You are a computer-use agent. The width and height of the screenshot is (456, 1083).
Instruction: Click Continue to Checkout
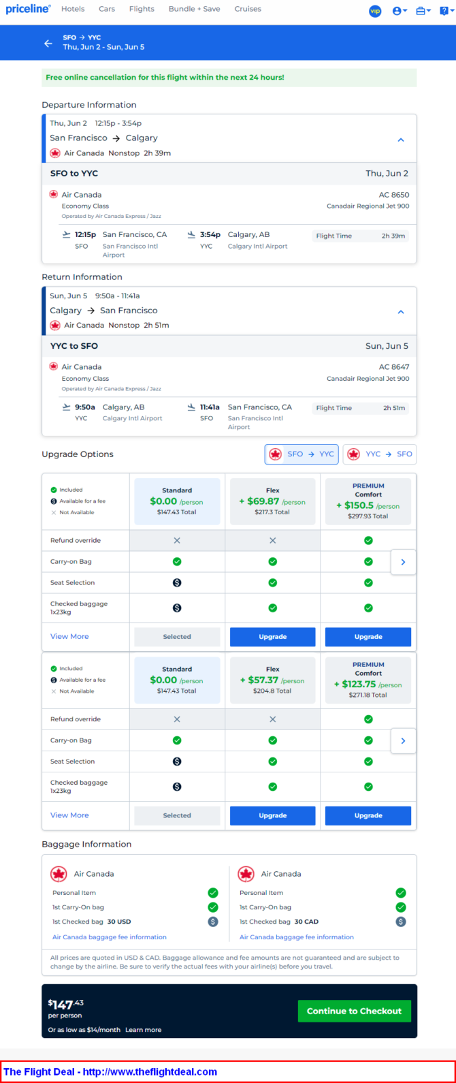(354, 1011)
